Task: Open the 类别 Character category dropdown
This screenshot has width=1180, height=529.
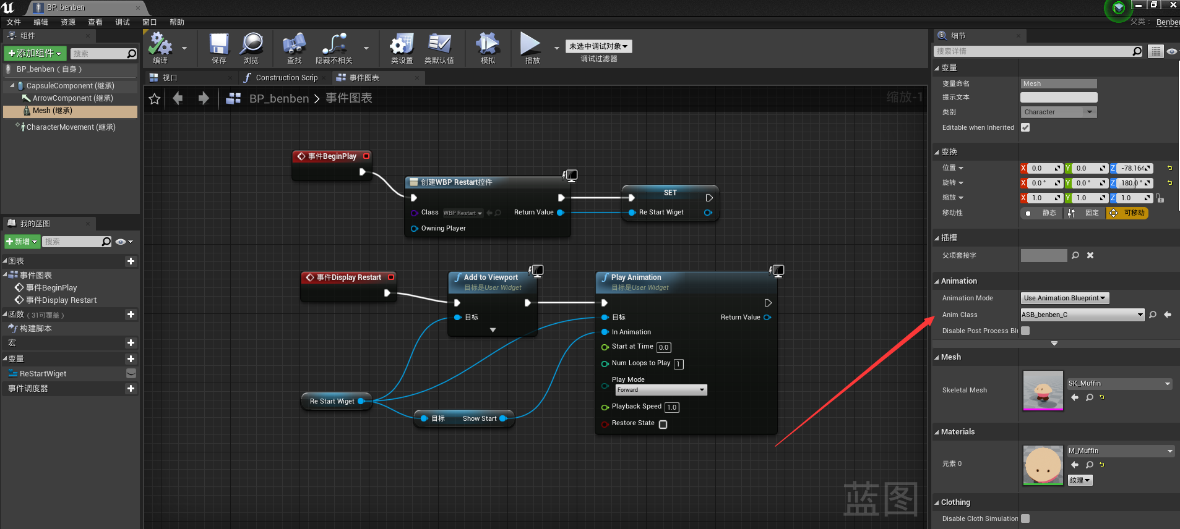Action: point(1058,112)
